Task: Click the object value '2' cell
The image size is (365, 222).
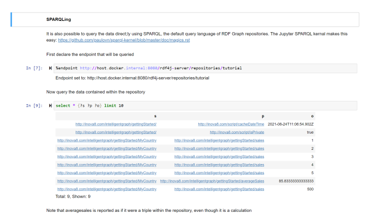Action: click(x=312, y=149)
